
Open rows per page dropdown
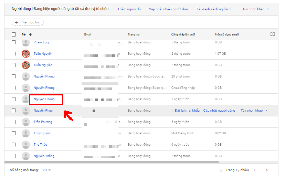(x=47, y=170)
